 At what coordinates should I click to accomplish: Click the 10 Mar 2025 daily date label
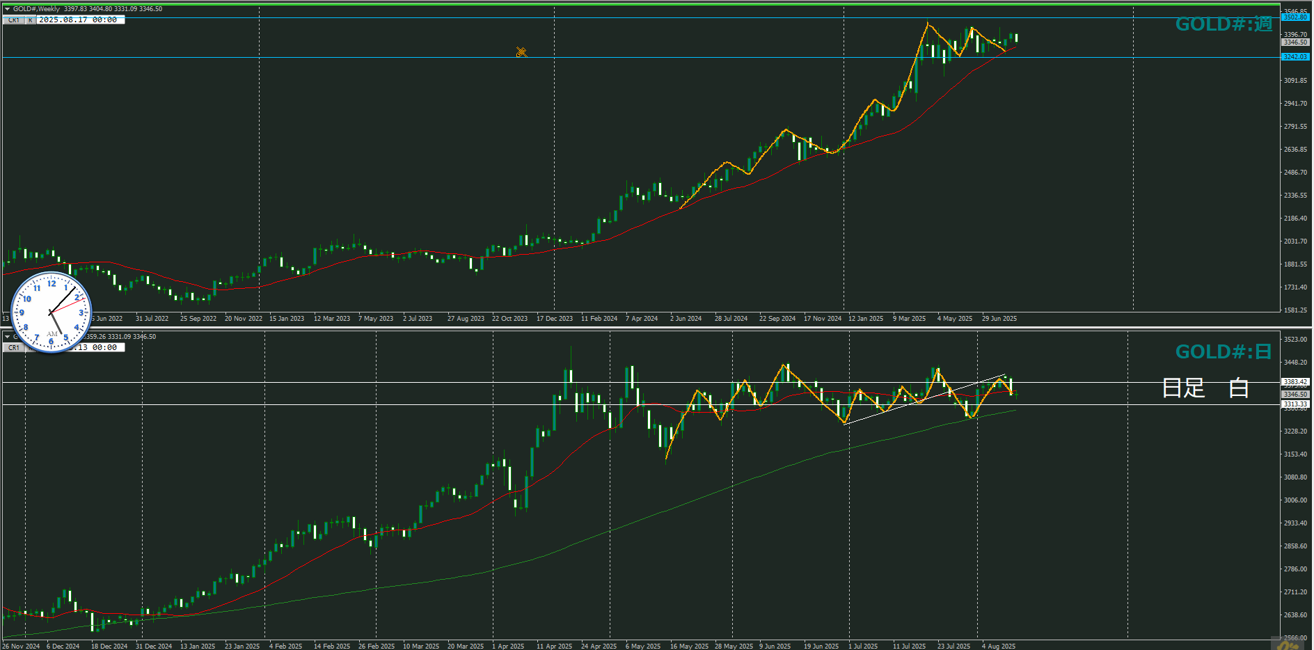(x=421, y=647)
